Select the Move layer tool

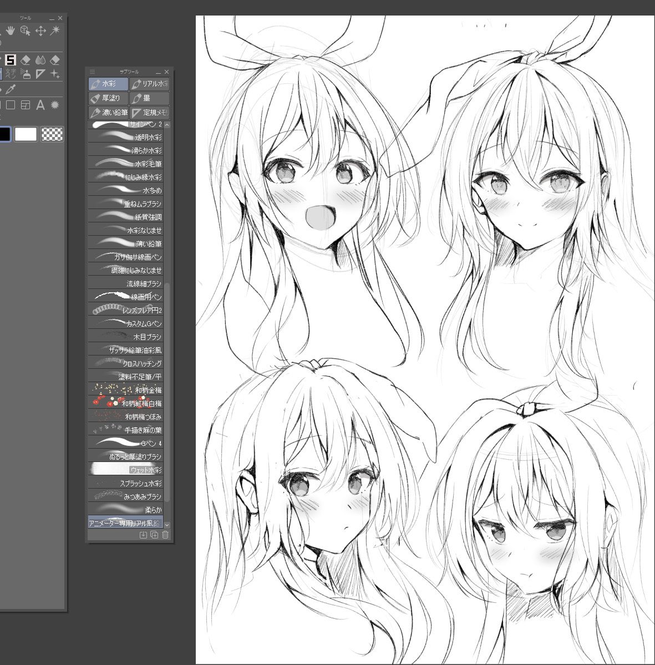40,31
